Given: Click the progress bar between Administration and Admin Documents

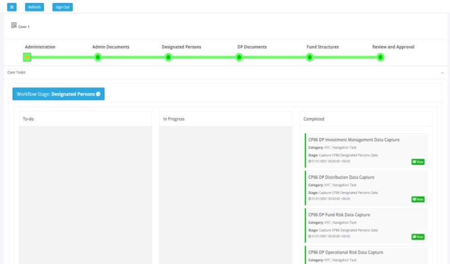Looking at the screenshot, I should tap(63, 57).
